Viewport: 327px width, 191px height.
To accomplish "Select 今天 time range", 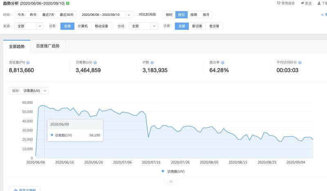I will tap(21, 15).
